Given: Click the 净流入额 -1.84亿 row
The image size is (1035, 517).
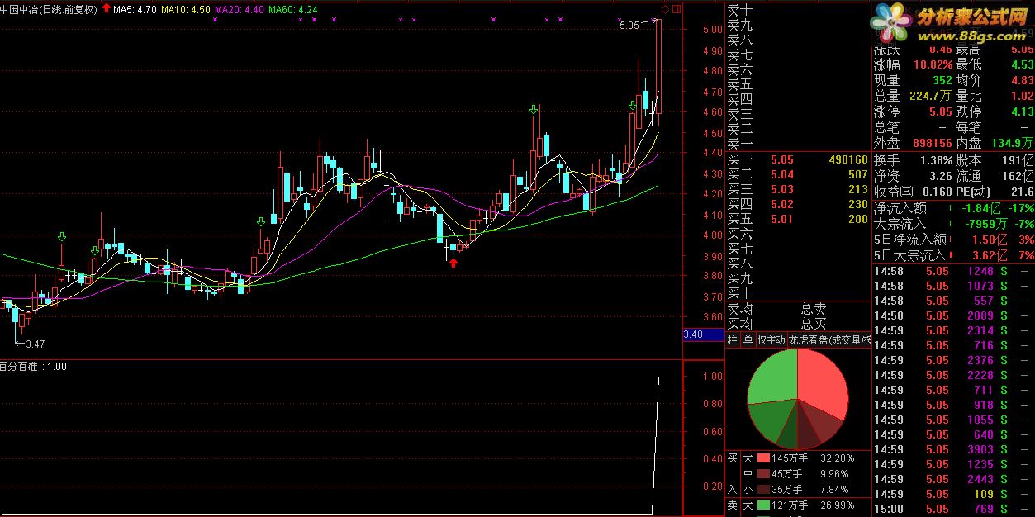Looking at the screenshot, I should point(954,208).
